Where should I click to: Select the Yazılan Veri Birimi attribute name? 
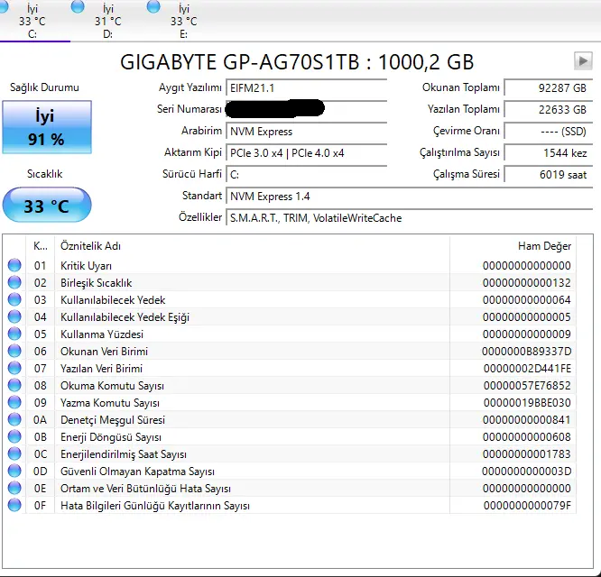pos(102,369)
